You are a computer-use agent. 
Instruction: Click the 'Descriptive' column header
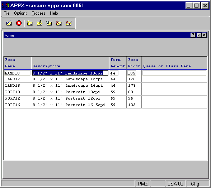[x=70, y=63]
